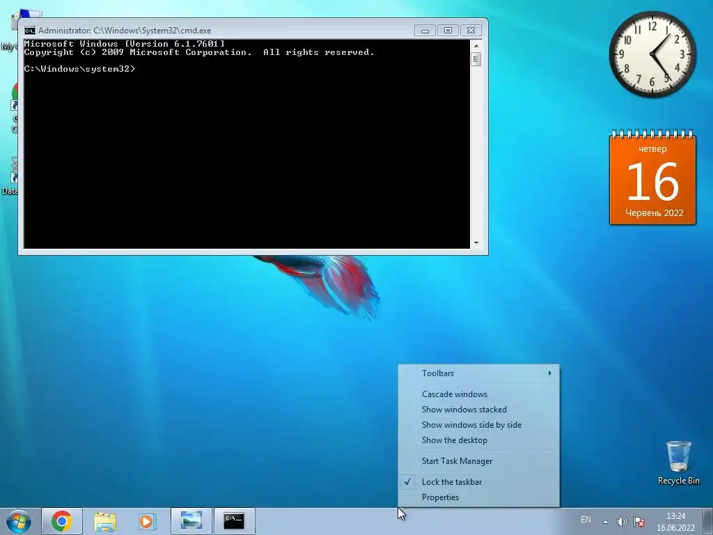Click the scroll down arrow in cmd window
The image size is (713, 535).
point(476,243)
